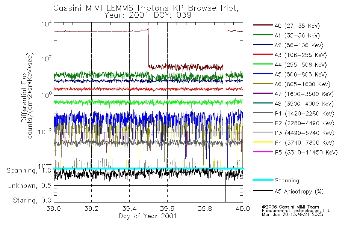Click the P1 (1420-2280 KeV) legend entry
Viewport: 357px width, 225px height.
(x=293, y=113)
